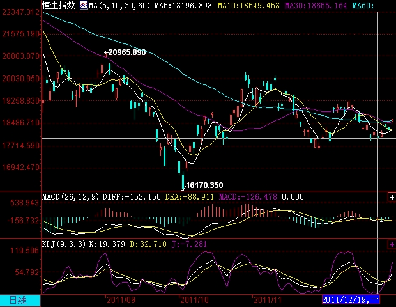Click the -156.732 MACD axis label

pos(23,221)
